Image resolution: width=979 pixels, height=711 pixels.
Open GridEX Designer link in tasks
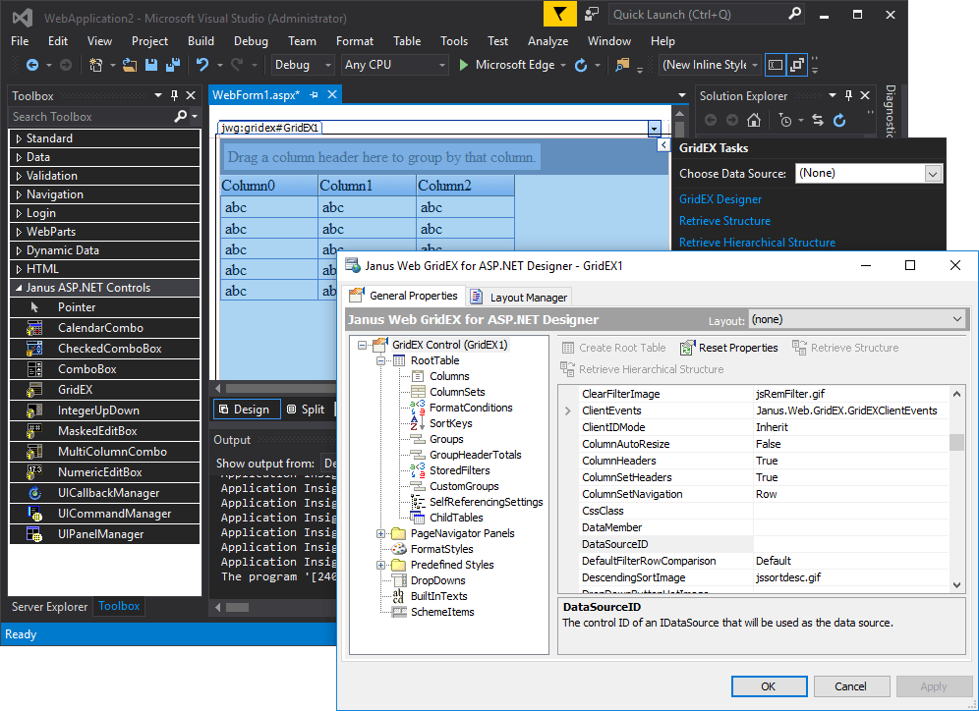click(720, 199)
